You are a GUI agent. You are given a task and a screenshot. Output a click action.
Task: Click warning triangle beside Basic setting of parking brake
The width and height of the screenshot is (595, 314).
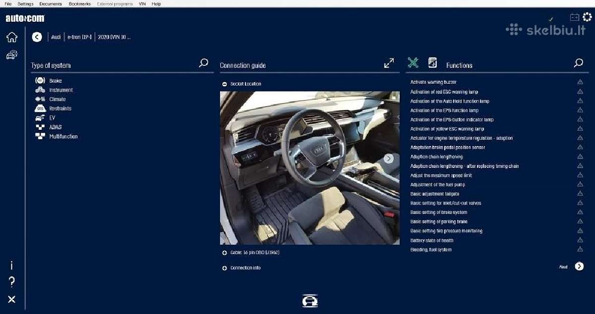tap(580, 222)
